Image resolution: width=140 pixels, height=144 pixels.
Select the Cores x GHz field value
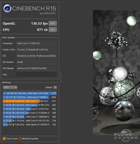[x=36, y=49]
